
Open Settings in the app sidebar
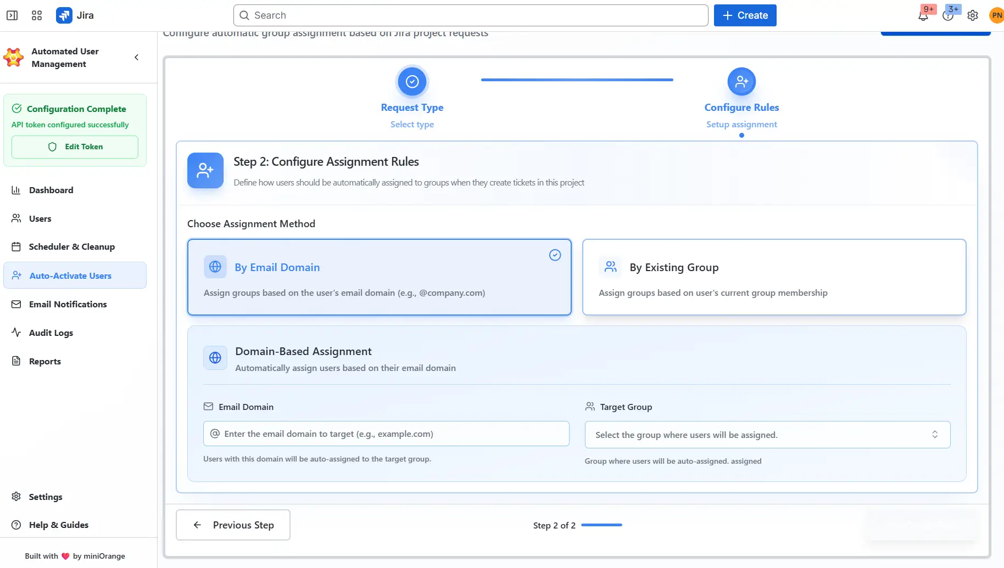tap(75, 497)
